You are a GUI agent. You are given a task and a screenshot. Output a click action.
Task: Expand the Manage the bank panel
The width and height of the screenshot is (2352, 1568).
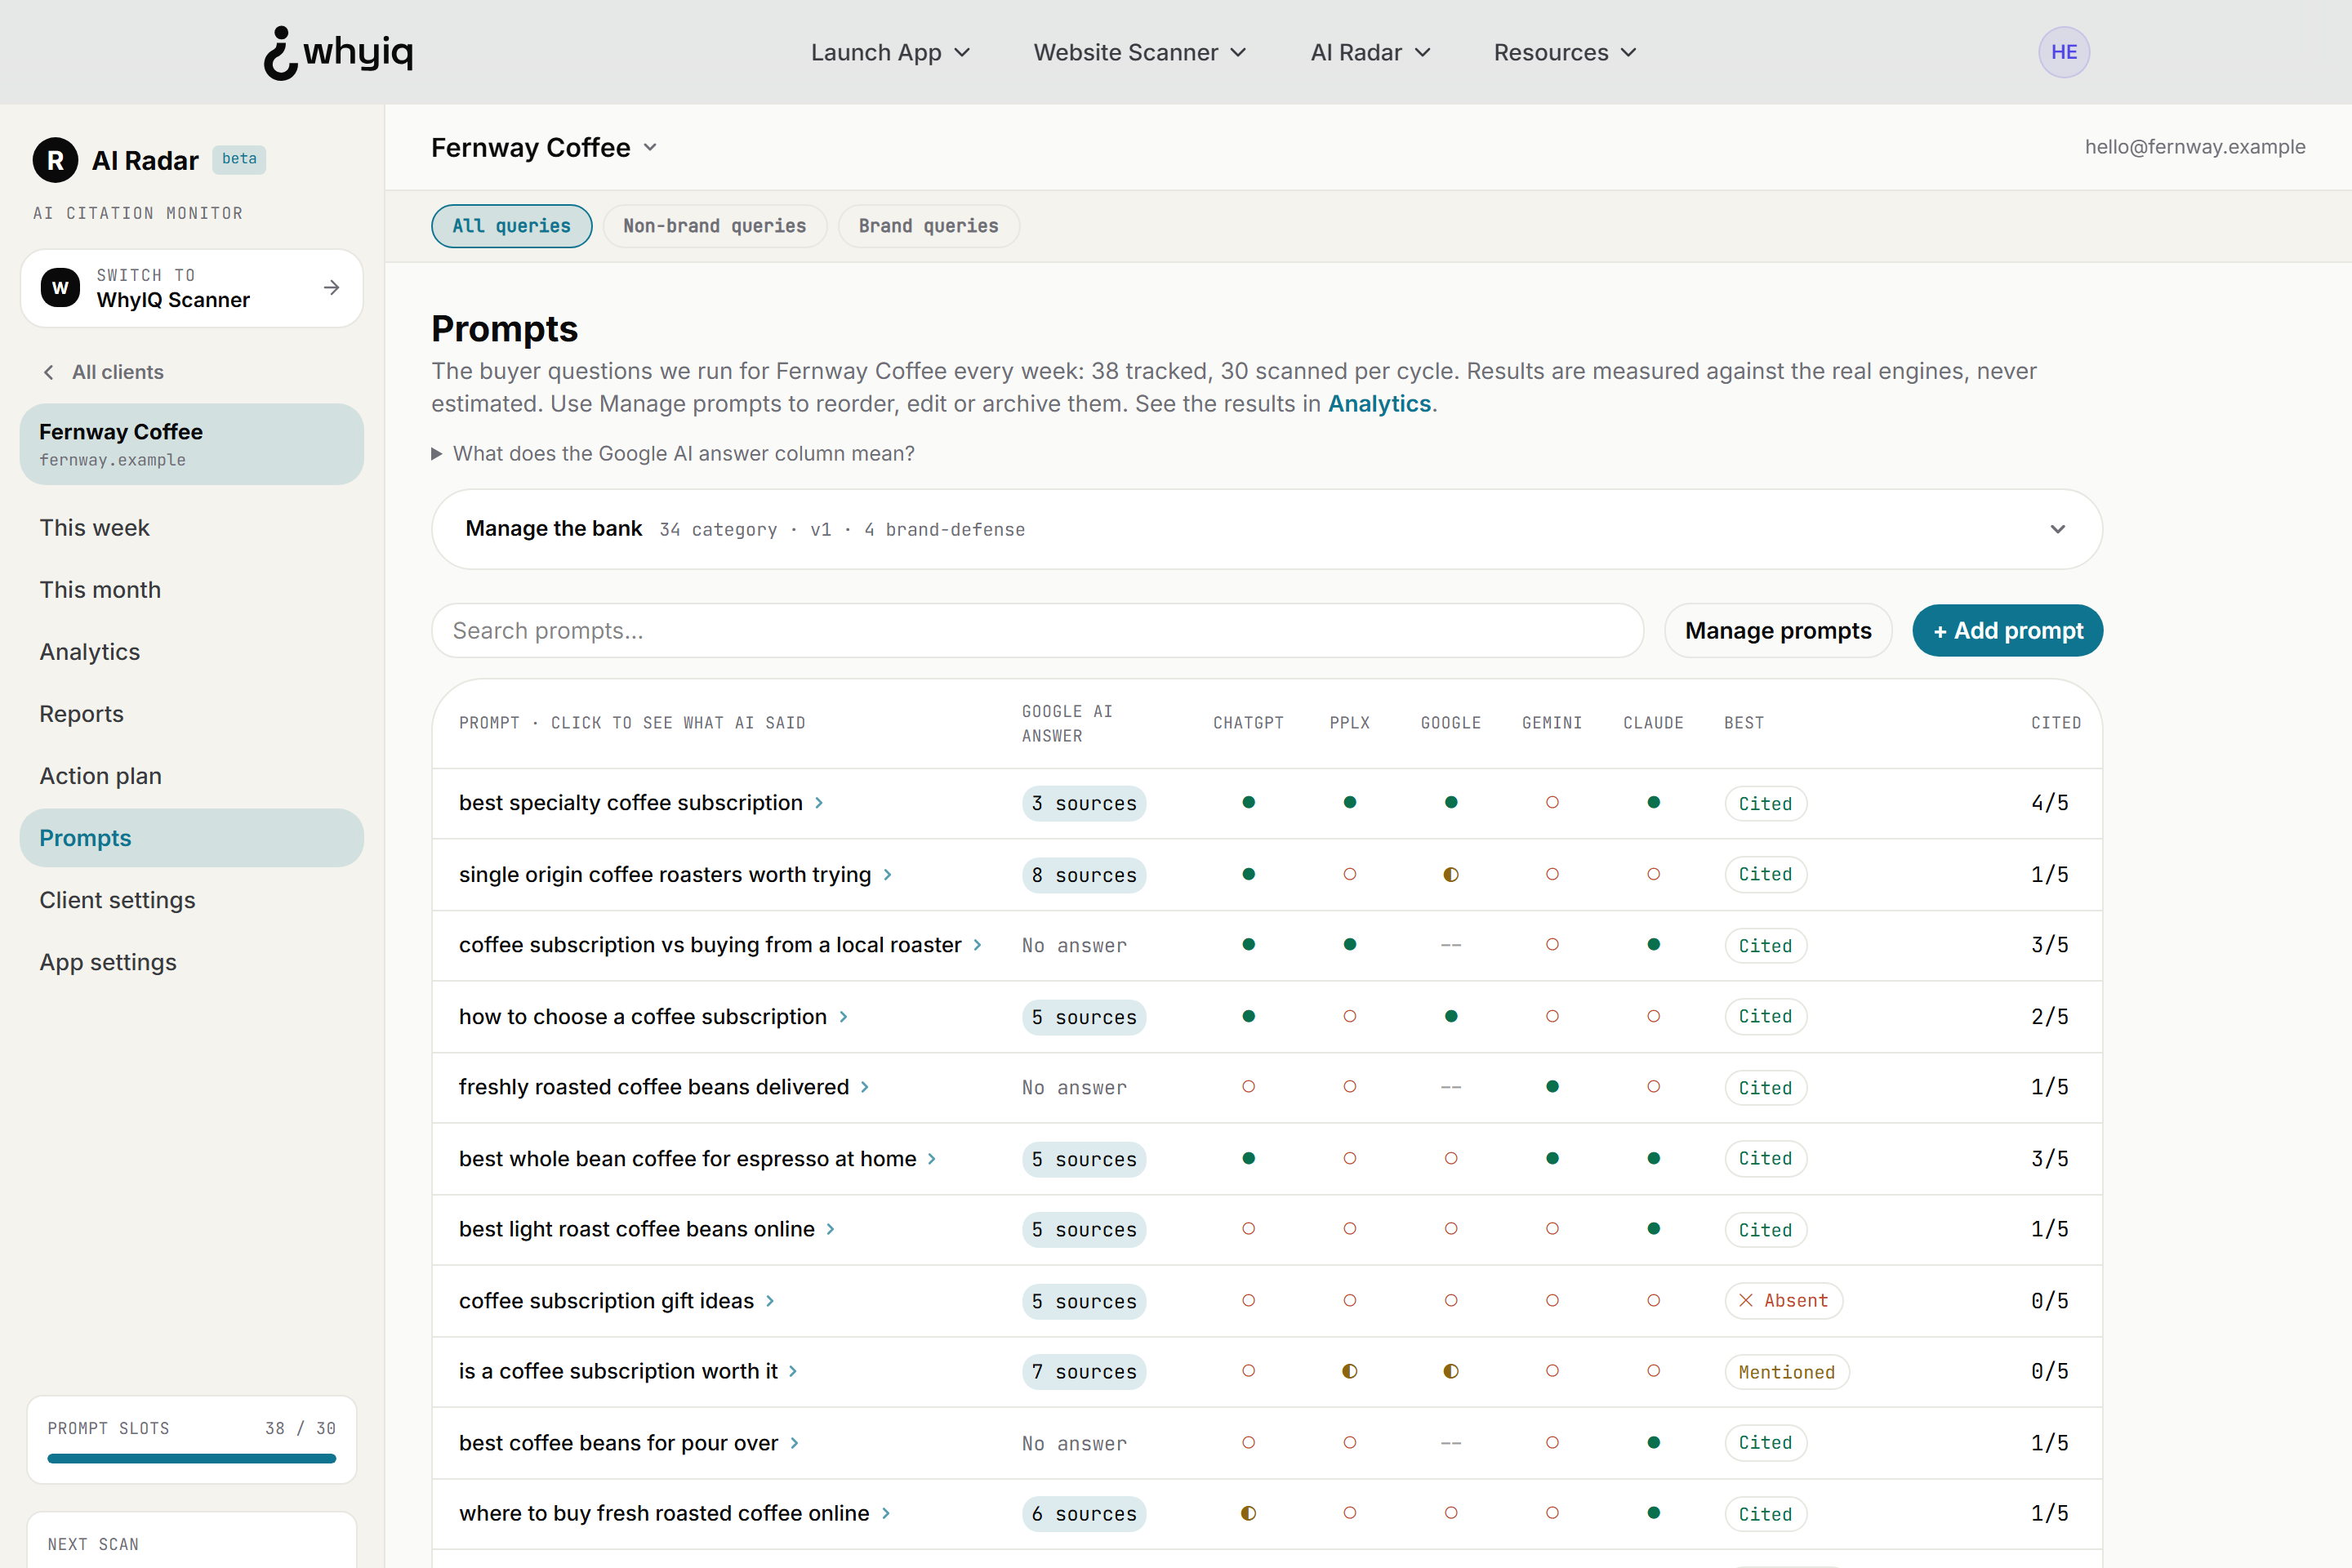click(1266, 529)
